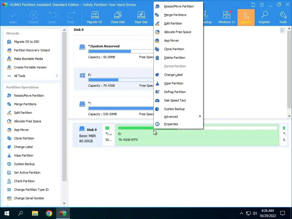Select Change Label in context menu
Screen dimensions: 292x219
[178, 75]
